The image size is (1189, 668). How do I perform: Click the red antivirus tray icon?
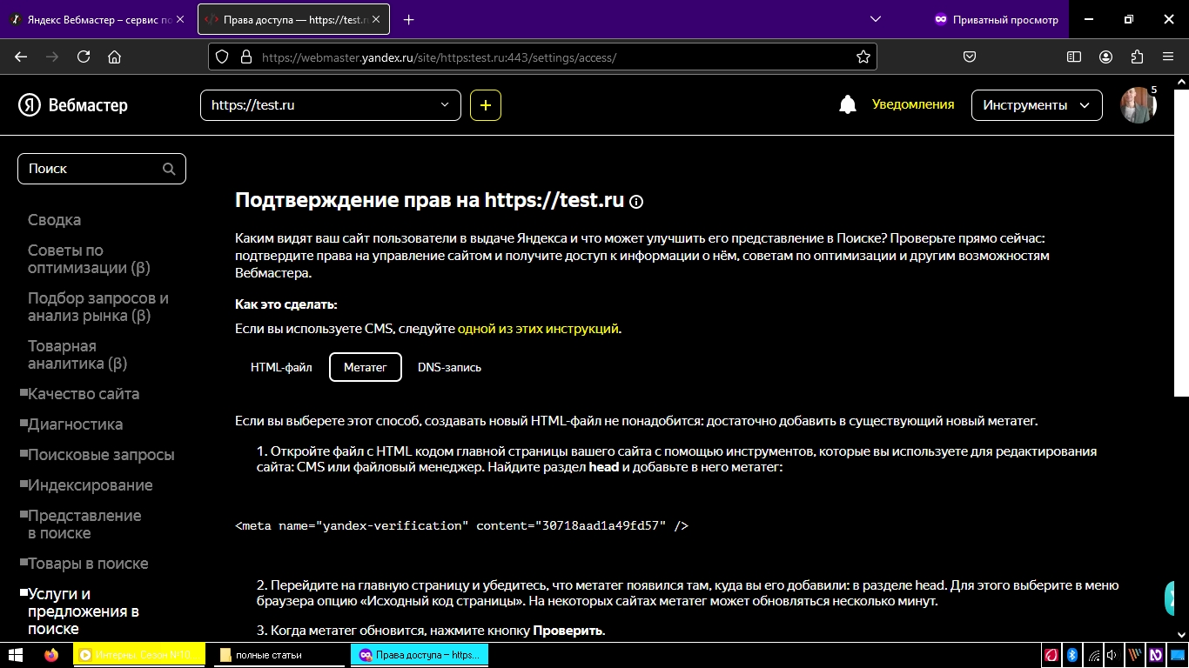[x=1051, y=655]
